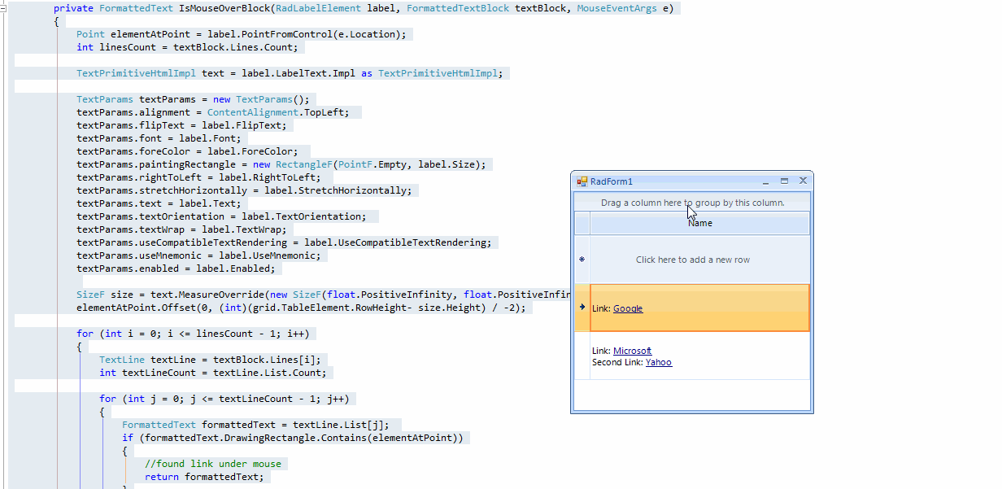Open the Yahoo link

[x=659, y=362]
